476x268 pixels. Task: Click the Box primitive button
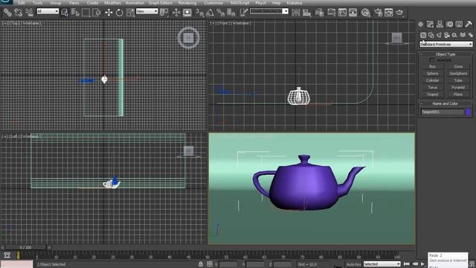click(x=433, y=66)
